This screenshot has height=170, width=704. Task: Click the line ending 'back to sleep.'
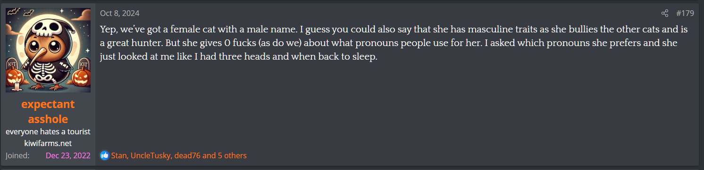[x=239, y=57]
